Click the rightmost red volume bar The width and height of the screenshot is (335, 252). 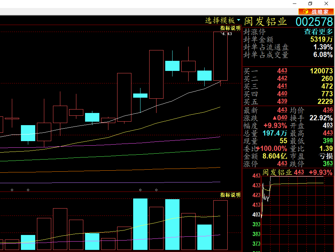click(220, 225)
